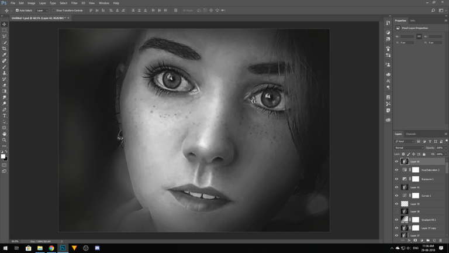Toggle the Auto-Select checkbox

[16, 11]
